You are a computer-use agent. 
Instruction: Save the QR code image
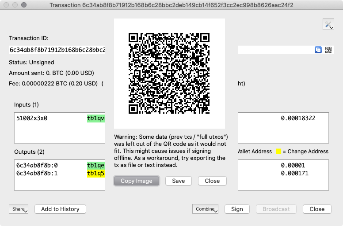(179, 181)
